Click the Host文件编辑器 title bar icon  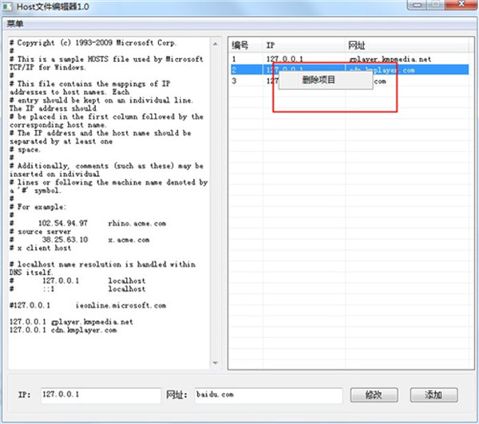point(8,7)
